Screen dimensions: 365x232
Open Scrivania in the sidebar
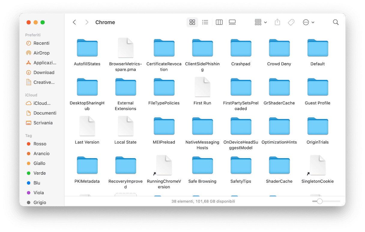coord(41,123)
